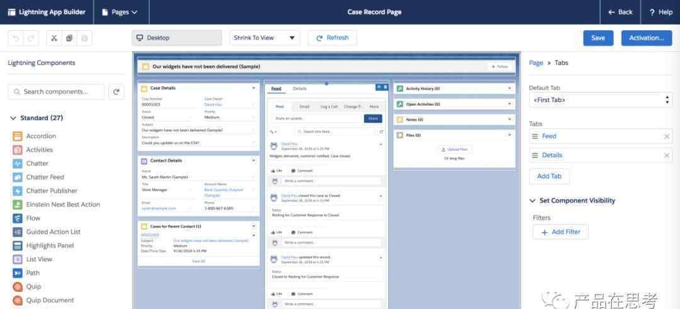
Task: Switch to Details tab in canvas
Action: (x=300, y=89)
